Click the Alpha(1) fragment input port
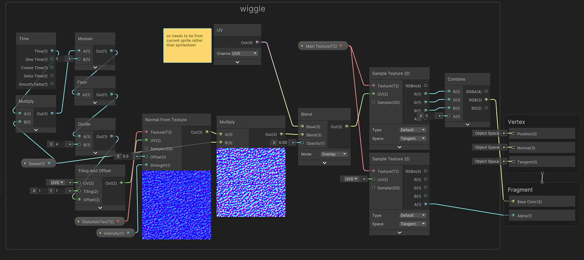Viewport: 584px width, 260px height. pyautogui.click(x=513, y=216)
